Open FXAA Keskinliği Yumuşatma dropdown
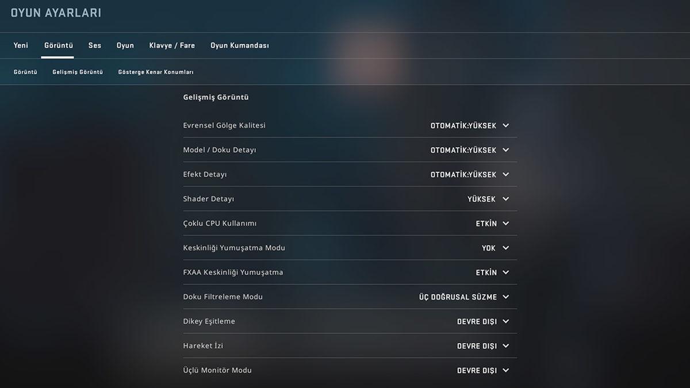Screen dimensions: 690x388 pyautogui.click(x=492, y=272)
